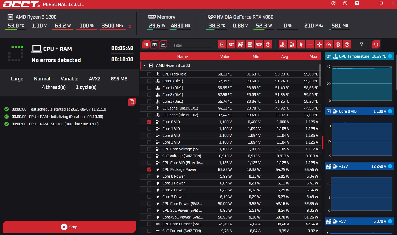Filter sensors by speedometer frequency icon
Screen dimensions: 397x235
329,45
